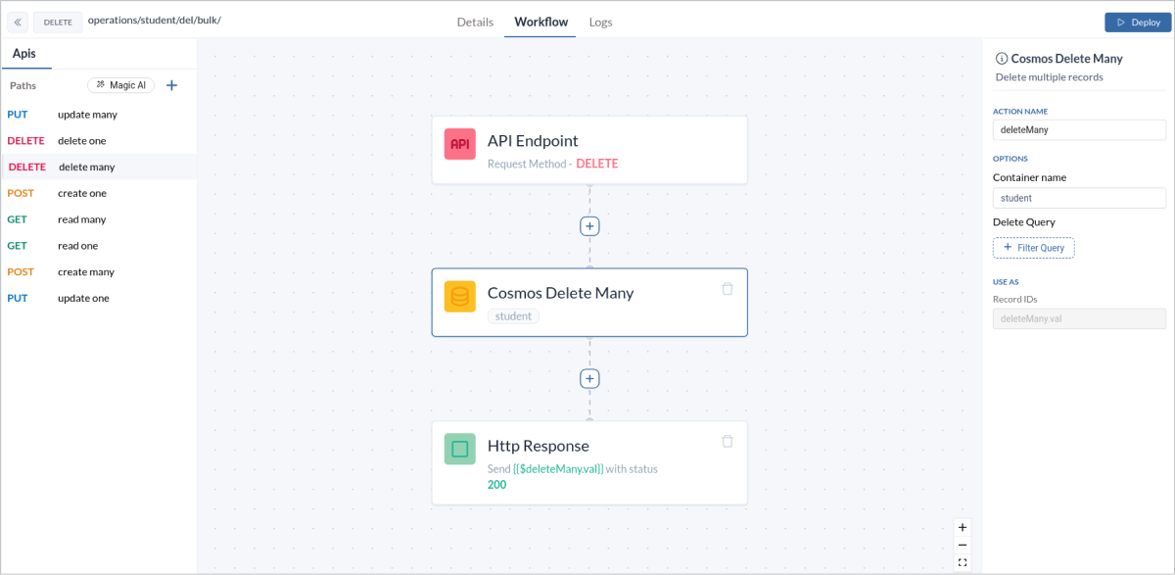Click the yellow Cosmos database icon
Image resolution: width=1175 pixels, height=575 pixels.
[x=459, y=296]
